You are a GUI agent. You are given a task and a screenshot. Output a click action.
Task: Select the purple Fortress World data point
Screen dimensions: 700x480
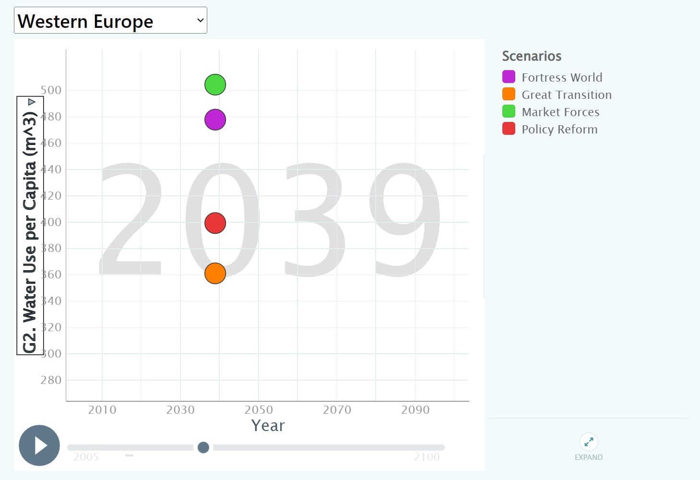[215, 120]
